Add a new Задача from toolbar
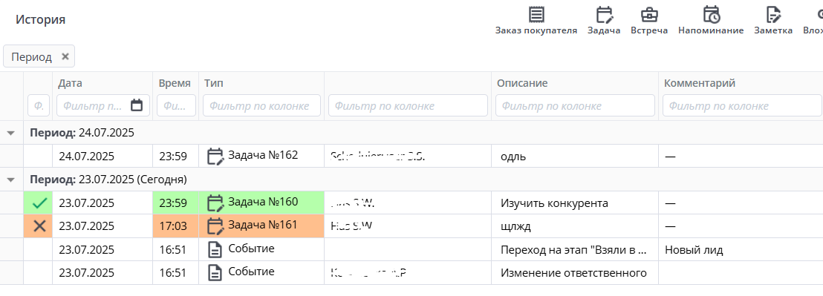 (x=604, y=21)
